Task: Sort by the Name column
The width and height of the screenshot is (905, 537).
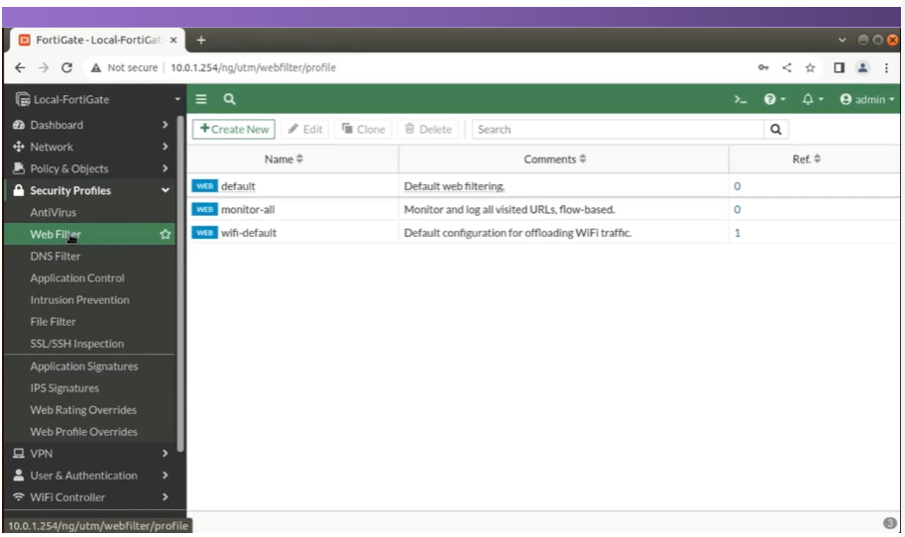Action: pyautogui.click(x=283, y=160)
